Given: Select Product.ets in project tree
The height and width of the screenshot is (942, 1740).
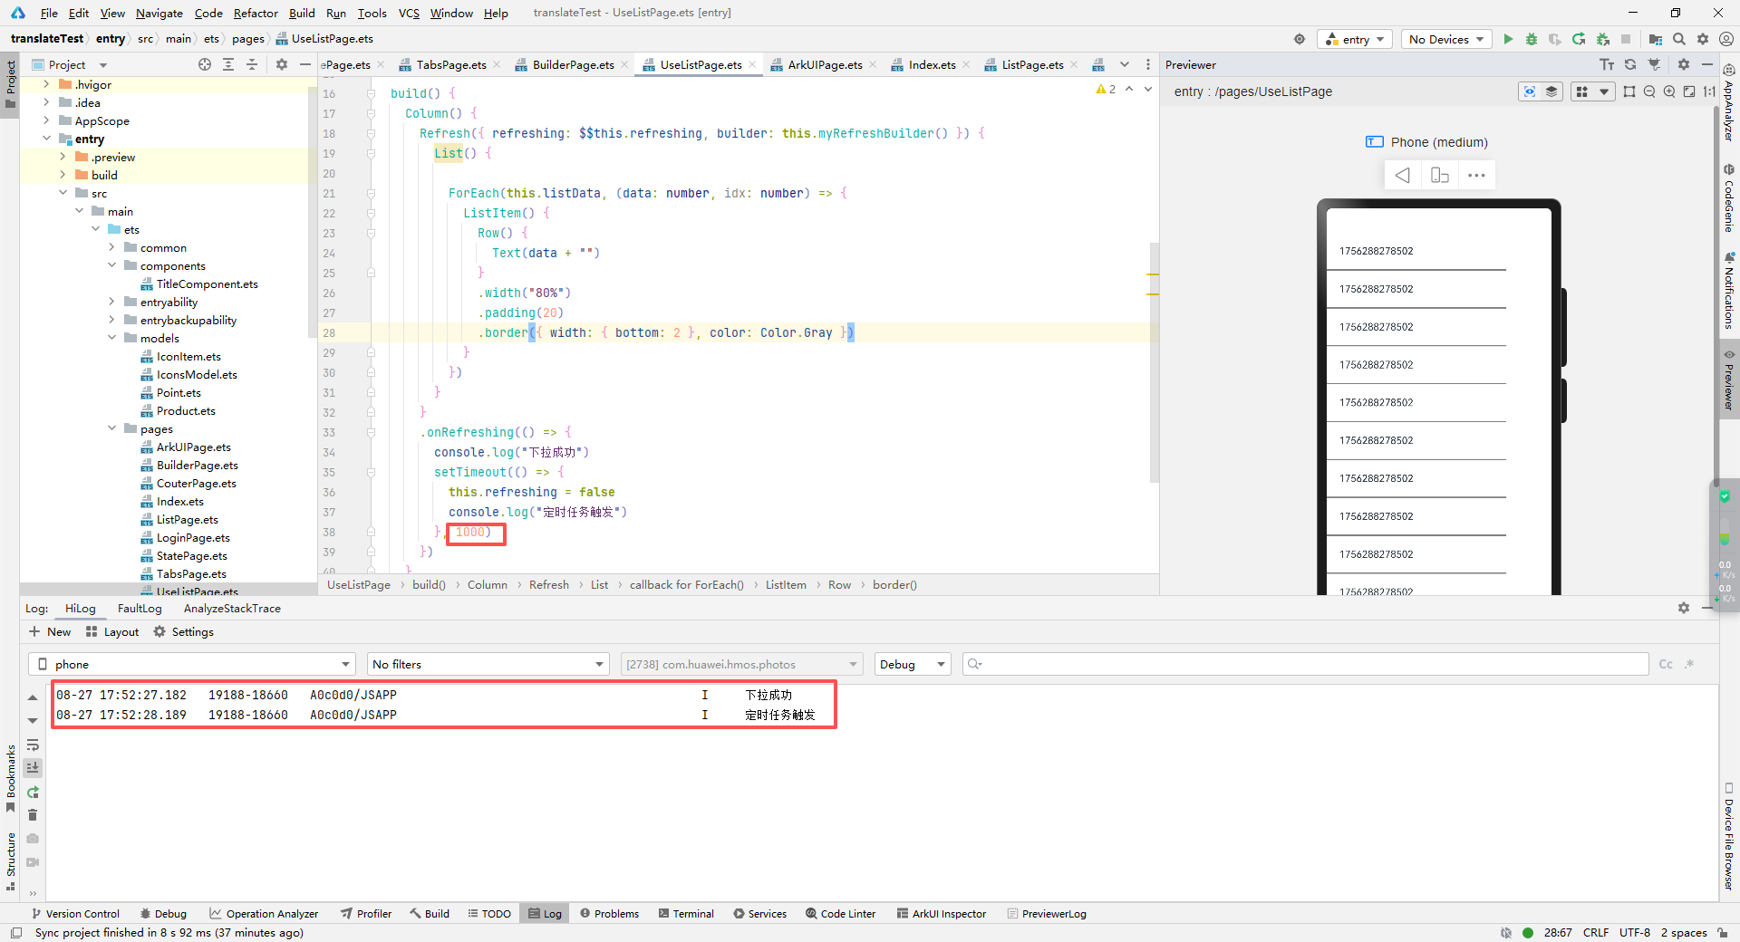Looking at the screenshot, I should pos(186,410).
